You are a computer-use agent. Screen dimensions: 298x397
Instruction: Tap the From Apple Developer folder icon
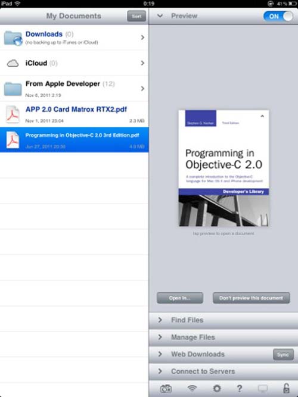[13, 89]
